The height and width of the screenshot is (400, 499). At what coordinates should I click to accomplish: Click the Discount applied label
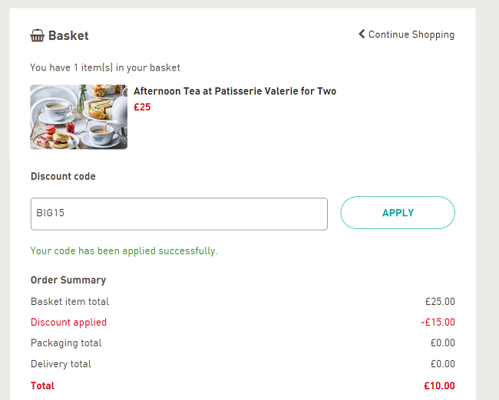coord(68,322)
